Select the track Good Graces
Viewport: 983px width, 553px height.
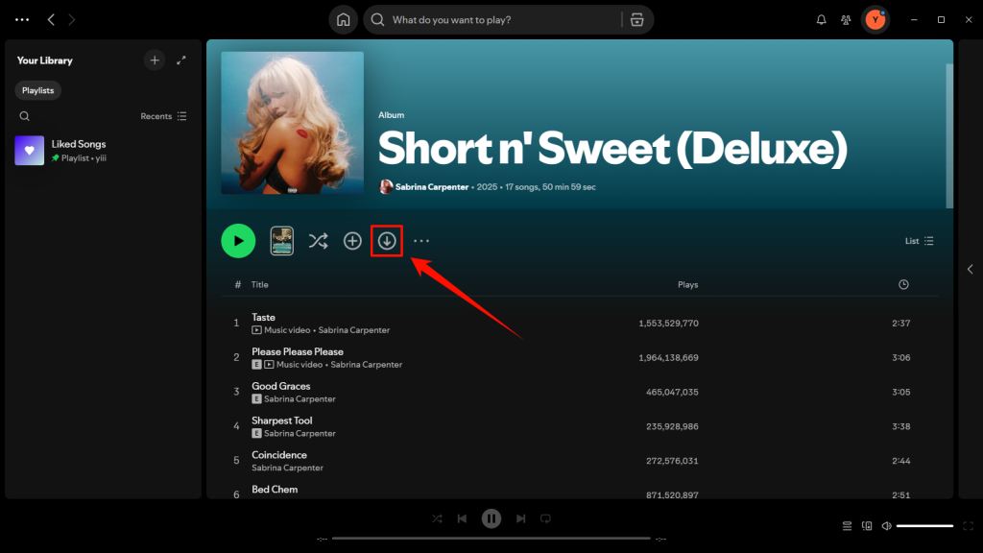[x=281, y=386]
